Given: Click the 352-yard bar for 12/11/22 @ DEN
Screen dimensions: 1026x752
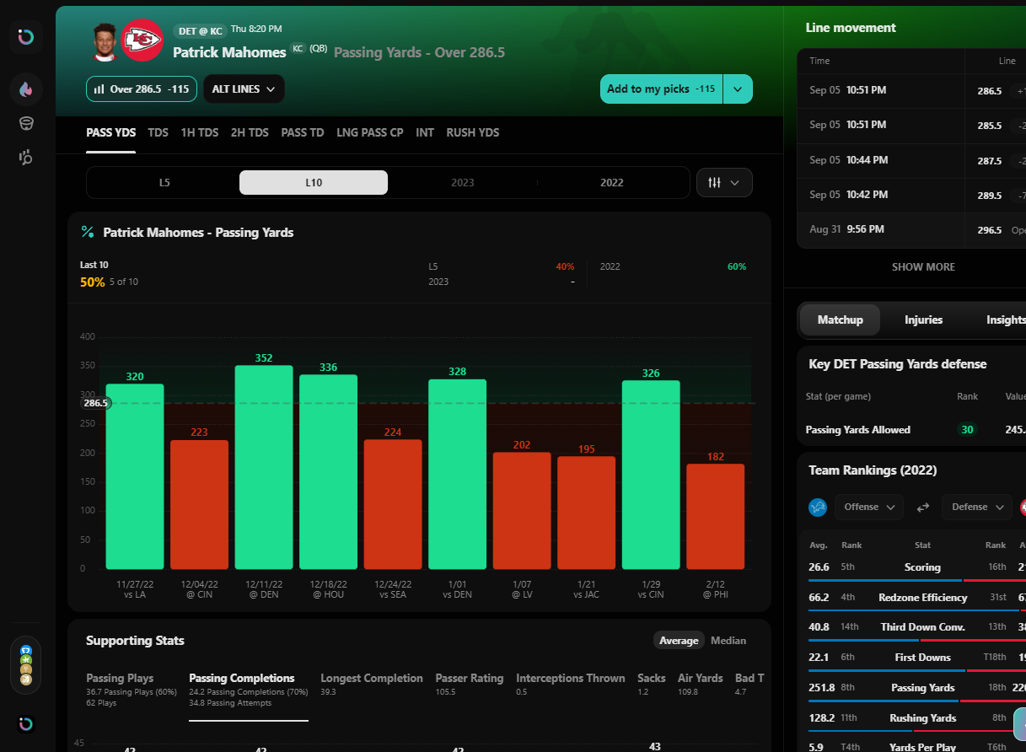Looking at the screenshot, I should pyautogui.click(x=264, y=467).
